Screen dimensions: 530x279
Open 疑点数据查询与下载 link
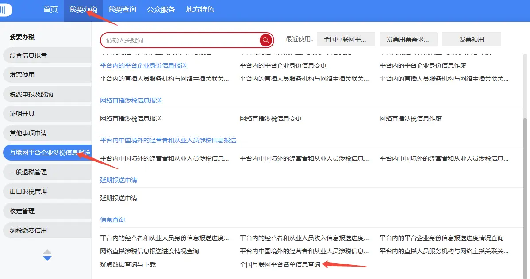click(x=128, y=264)
